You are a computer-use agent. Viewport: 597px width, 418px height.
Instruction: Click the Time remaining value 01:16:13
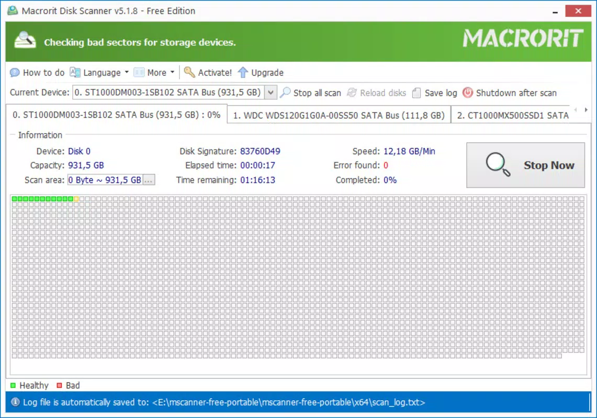click(257, 180)
